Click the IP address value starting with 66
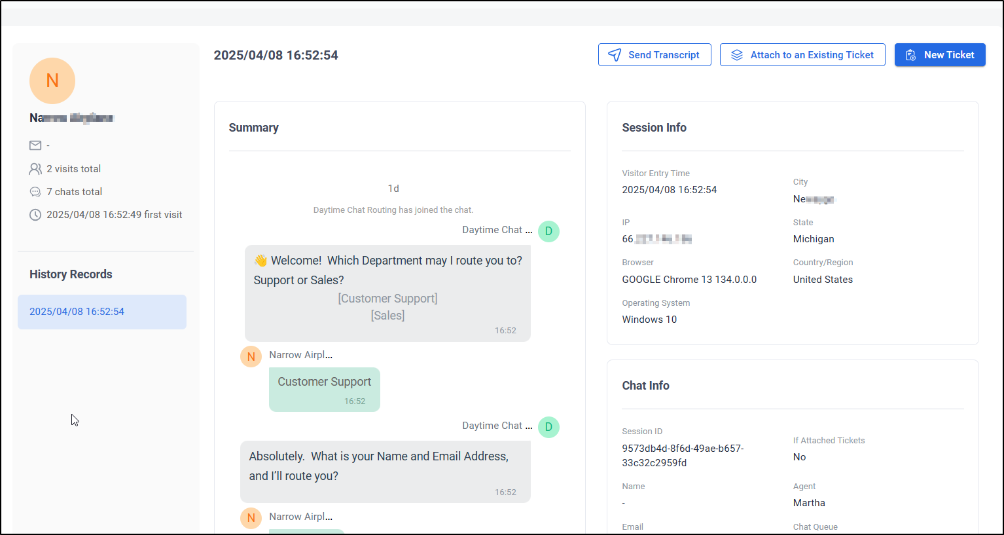This screenshot has height=535, width=1004. click(x=657, y=239)
